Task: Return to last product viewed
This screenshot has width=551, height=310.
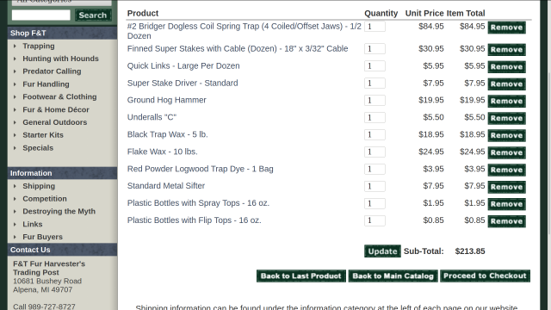Action: pos(301,276)
